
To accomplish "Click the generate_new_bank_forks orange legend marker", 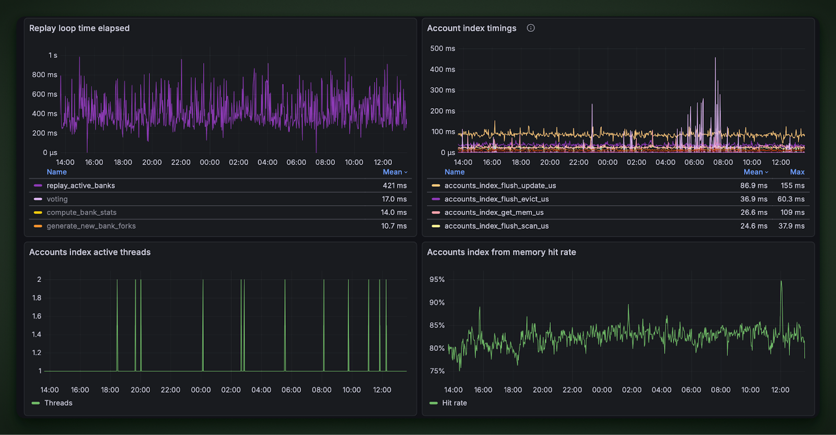I will click(x=38, y=226).
